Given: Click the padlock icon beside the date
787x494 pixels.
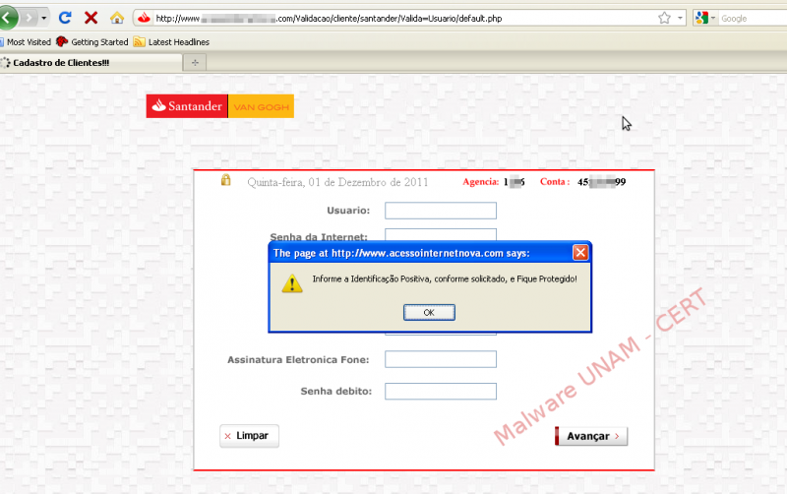Looking at the screenshot, I should [225, 181].
